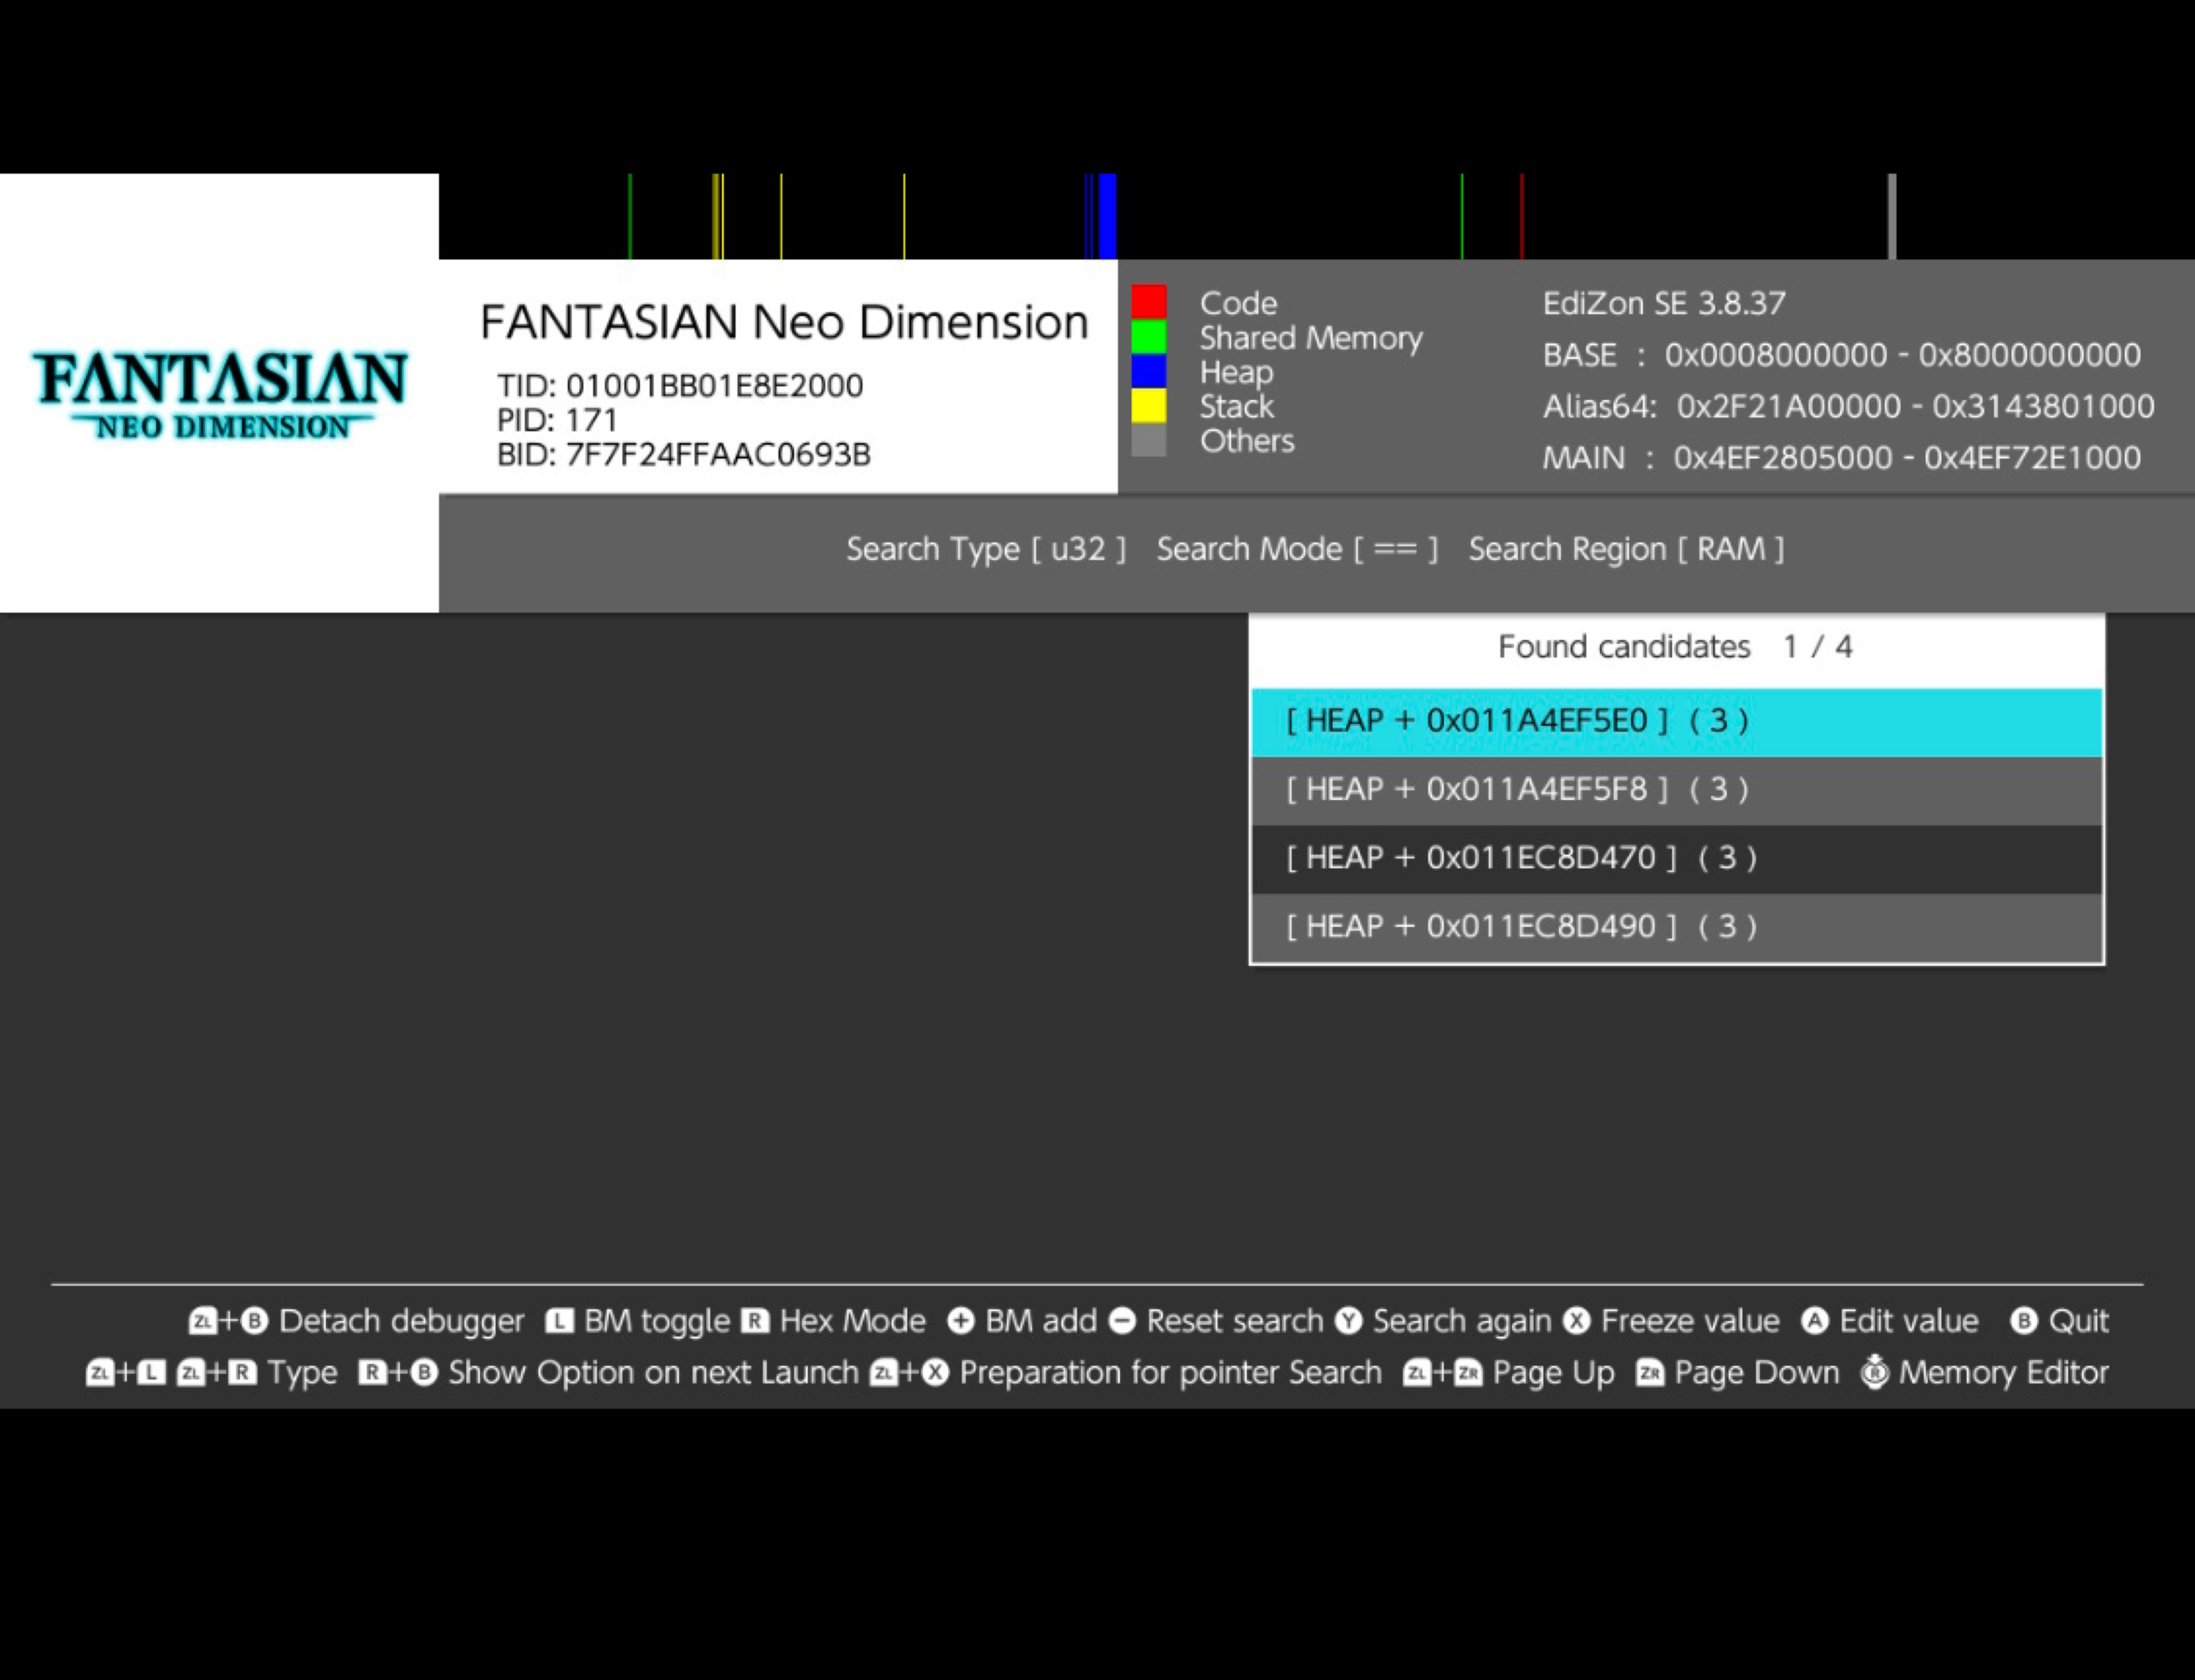Click the yellow Stack color swatch

tap(1148, 406)
